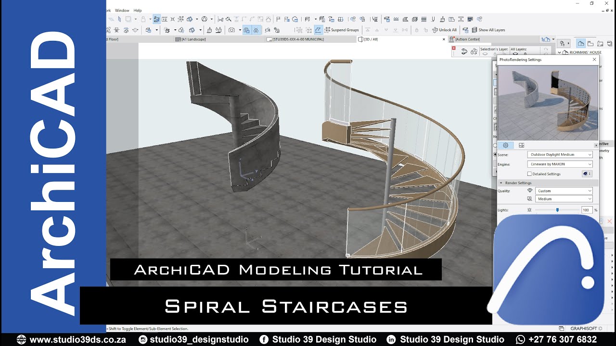Select the Project Map navigator icon
The height and width of the screenshot is (346, 616).
pos(581,43)
